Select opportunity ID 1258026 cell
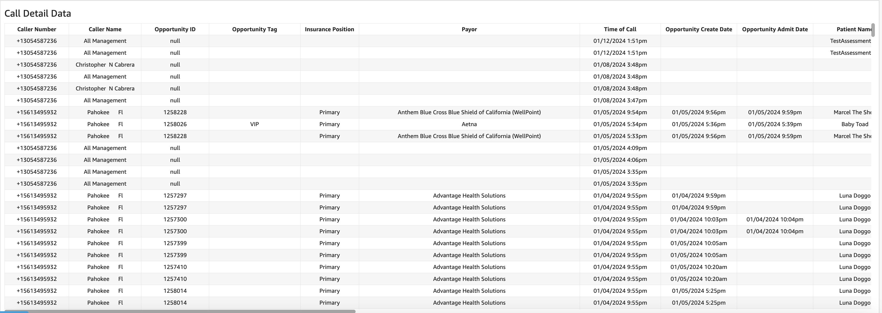This screenshot has height=313, width=882. [x=175, y=124]
